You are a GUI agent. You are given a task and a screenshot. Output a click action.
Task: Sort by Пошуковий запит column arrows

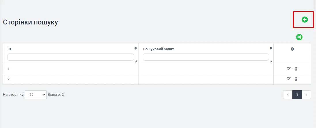coord(271,48)
